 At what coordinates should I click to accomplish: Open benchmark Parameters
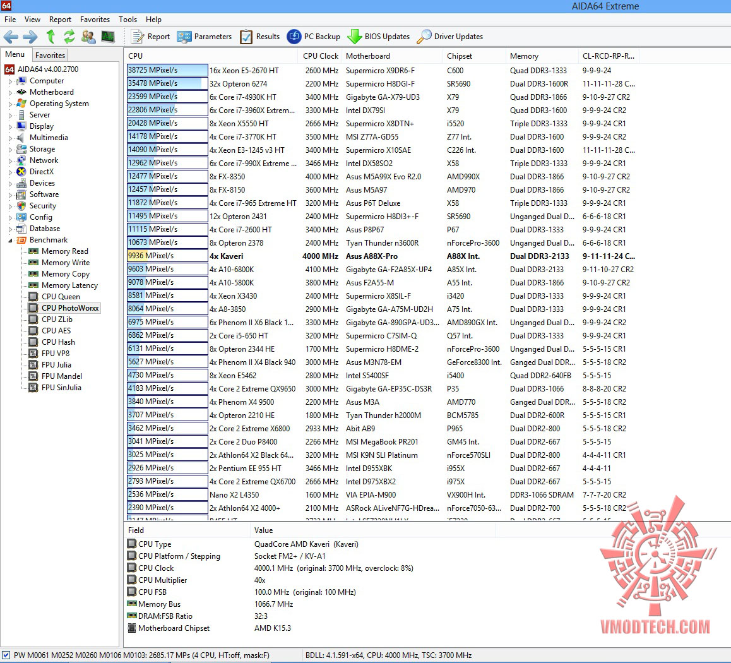tap(204, 37)
